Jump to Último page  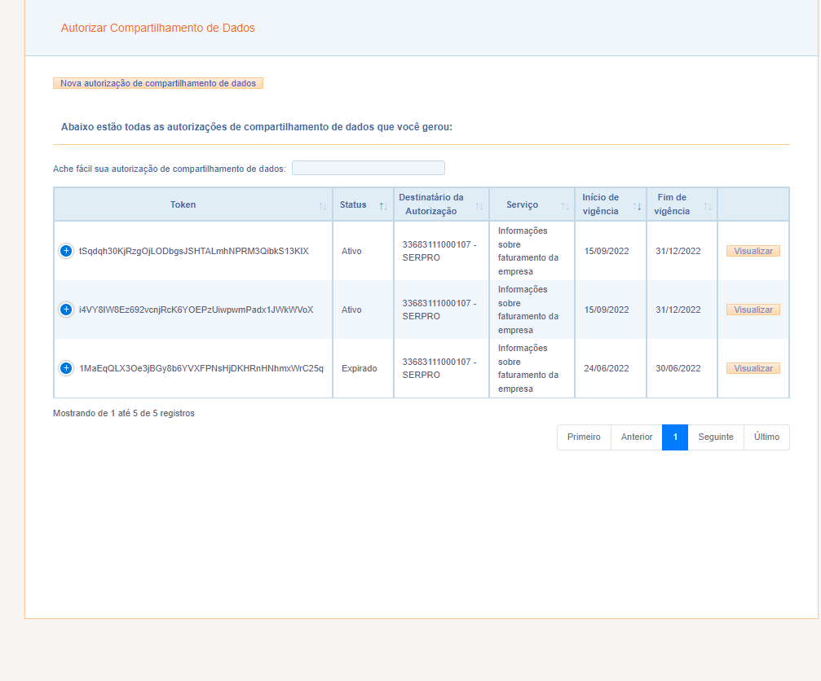[x=766, y=437]
